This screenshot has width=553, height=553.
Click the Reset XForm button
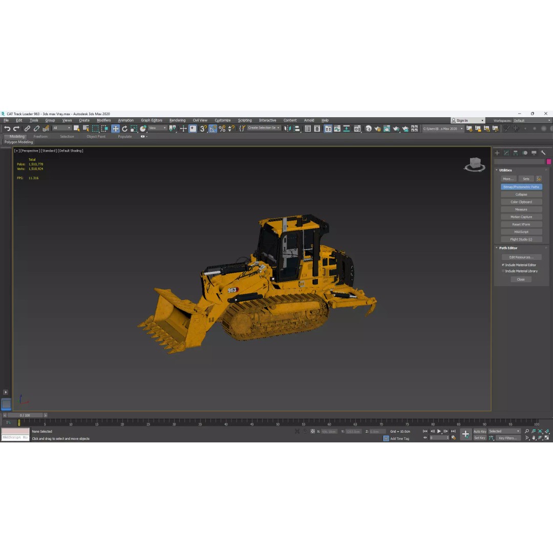[x=521, y=225]
